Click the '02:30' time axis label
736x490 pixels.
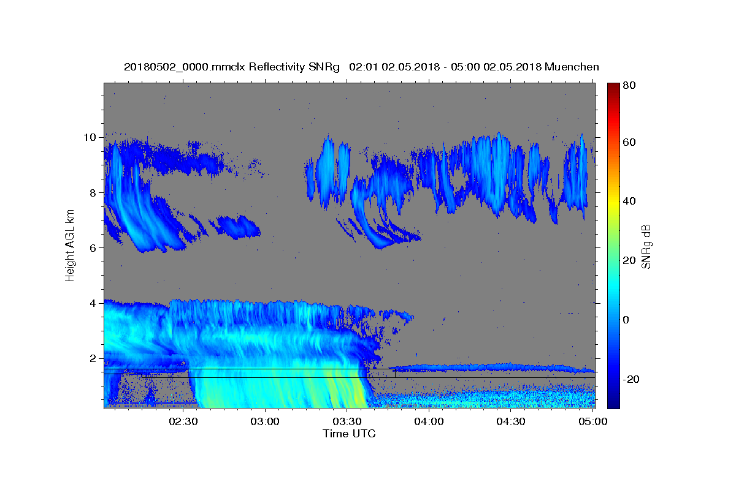183,421
